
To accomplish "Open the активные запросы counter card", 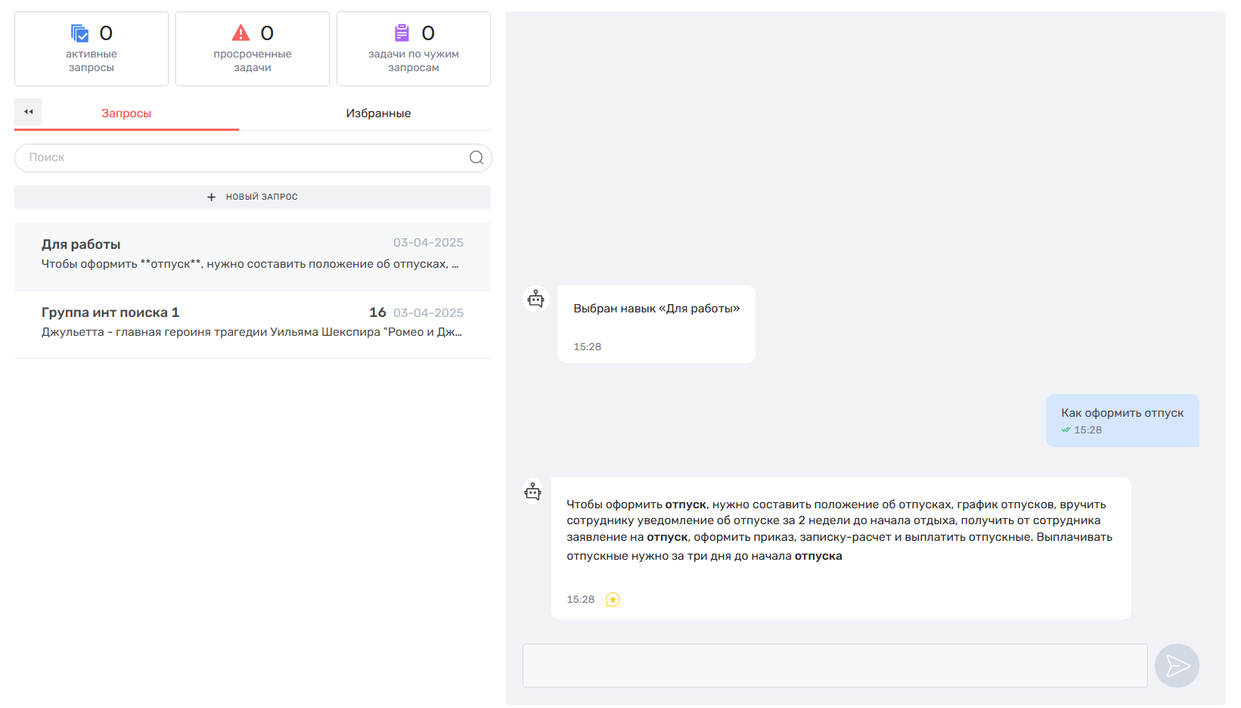I will (92, 48).
